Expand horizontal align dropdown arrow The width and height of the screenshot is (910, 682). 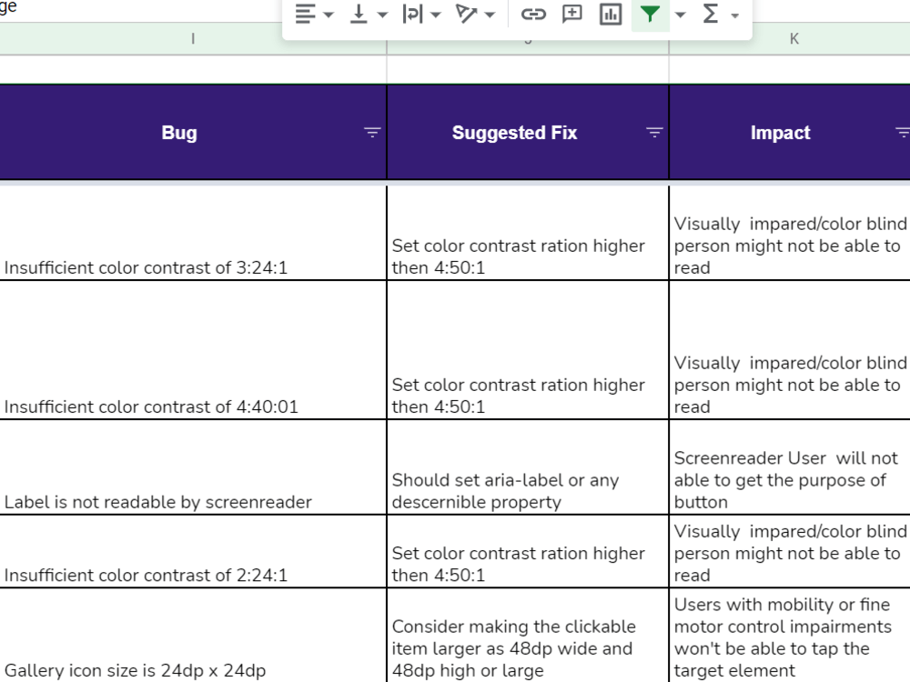(329, 15)
